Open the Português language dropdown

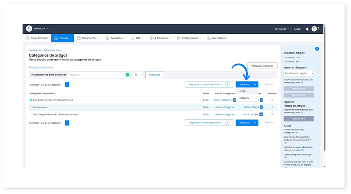click(x=281, y=29)
